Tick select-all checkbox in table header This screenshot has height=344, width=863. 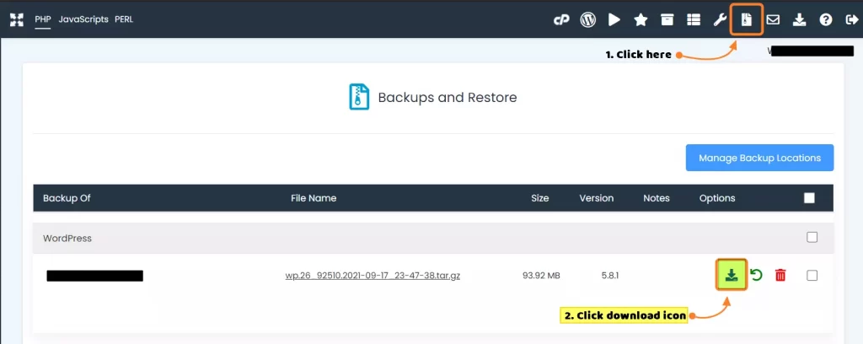809,198
